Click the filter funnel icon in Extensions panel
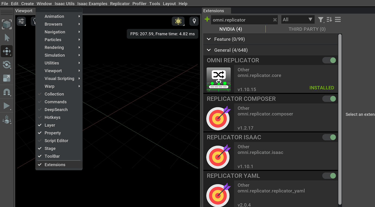 point(321,20)
